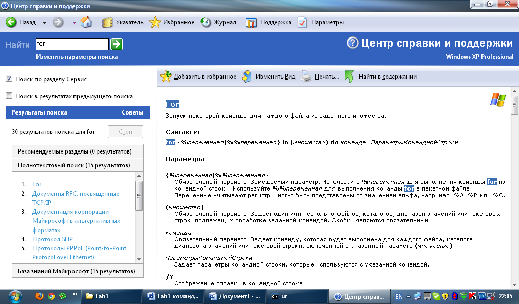
Task: Click 'Изменить Вид' toolbar item
Action: [x=269, y=77]
